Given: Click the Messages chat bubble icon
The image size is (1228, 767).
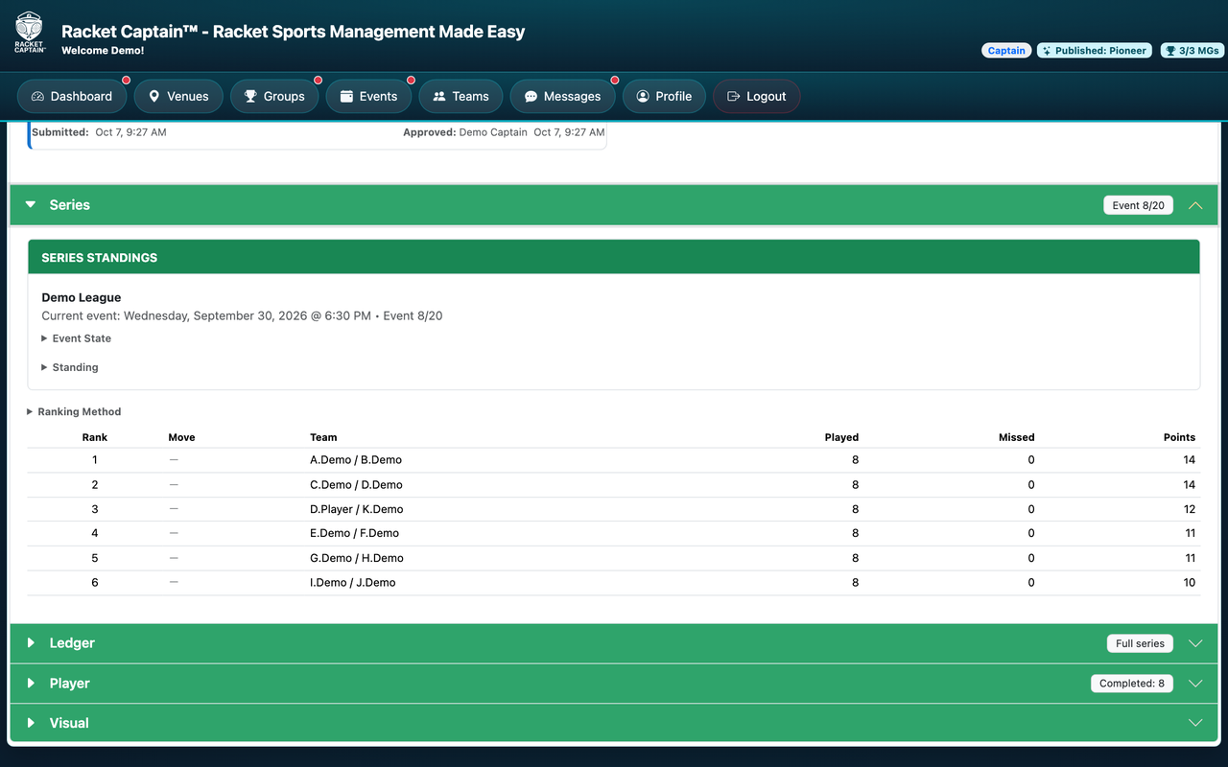Looking at the screenshot, I should [531, 96].
